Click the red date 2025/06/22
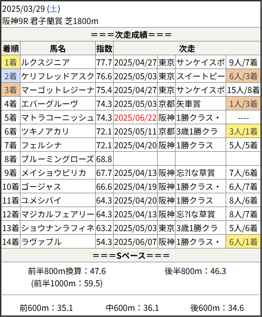Image resolution: width=262 pixels, height=317 pixels. 136,118
